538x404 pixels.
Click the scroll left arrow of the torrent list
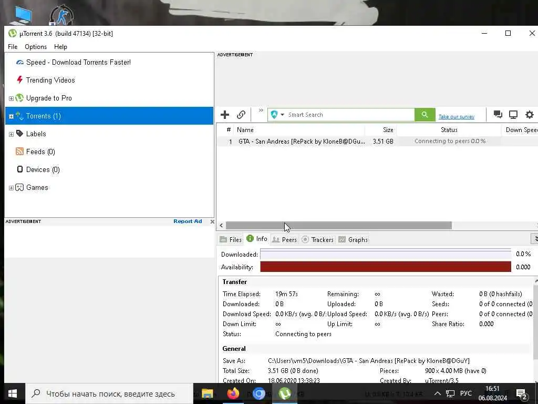coord(221,225)
